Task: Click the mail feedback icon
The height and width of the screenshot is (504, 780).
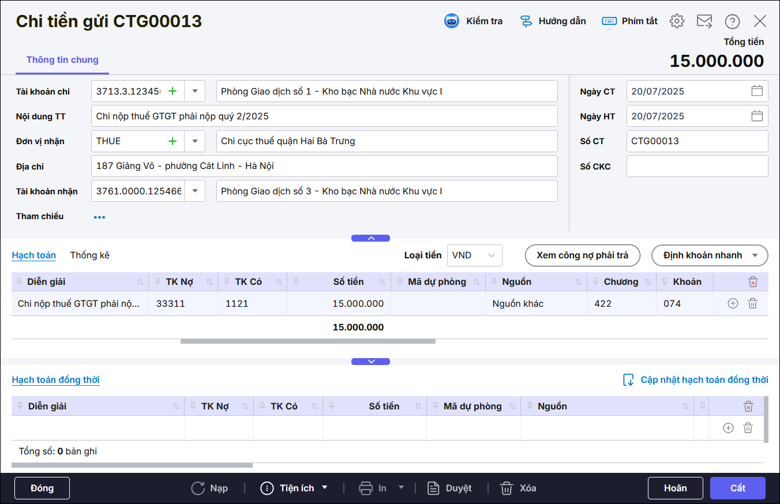Action: (704, 21)
